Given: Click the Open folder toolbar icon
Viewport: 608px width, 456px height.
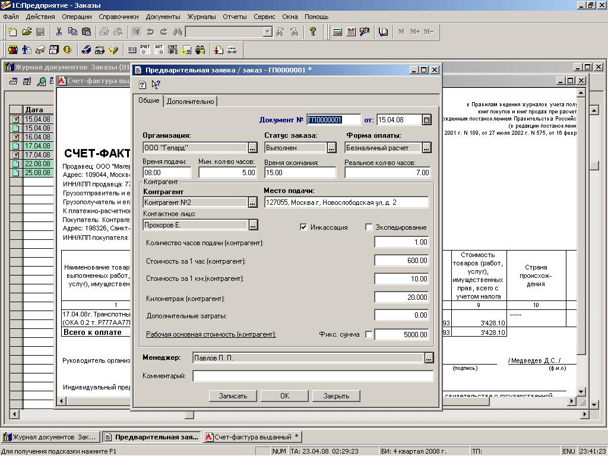Looking at the screenshot, I should tap(27, 31).
